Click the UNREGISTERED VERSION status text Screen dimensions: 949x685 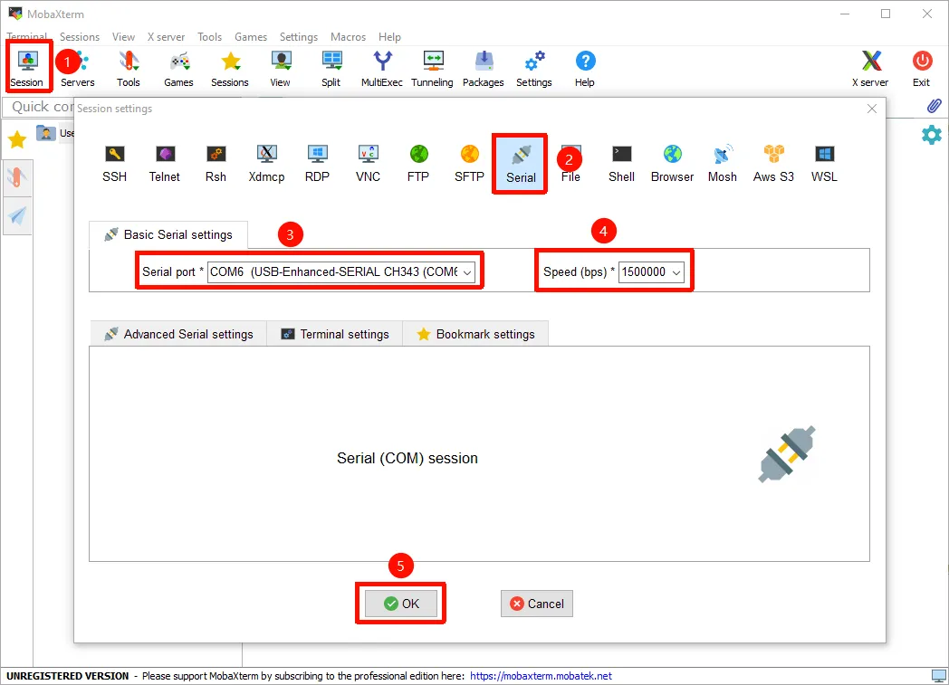pos(68,676)
